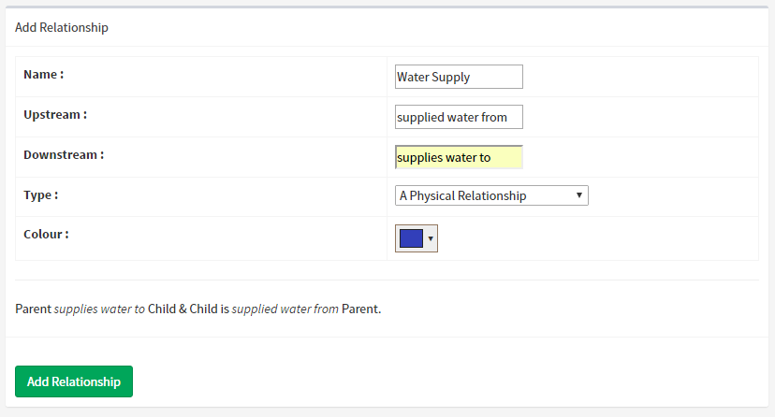This screenshot has height=417, width=775.
Task: Click the Upstream label
Action: tap(55, 114)
